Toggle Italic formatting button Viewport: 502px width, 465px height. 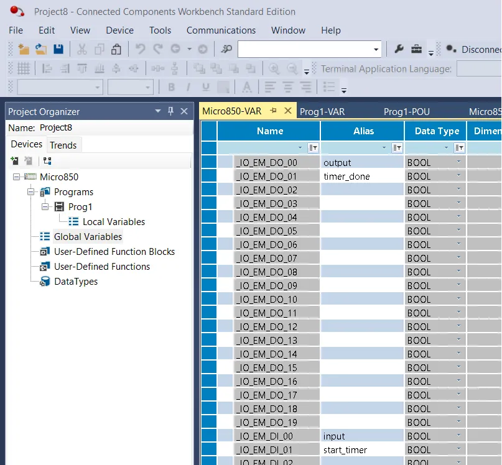click(188, 87)
